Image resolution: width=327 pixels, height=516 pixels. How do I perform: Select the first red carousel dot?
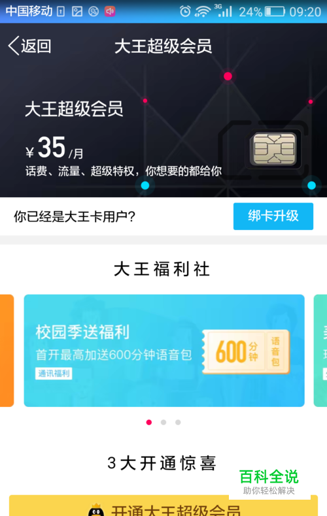coord(149,422)
